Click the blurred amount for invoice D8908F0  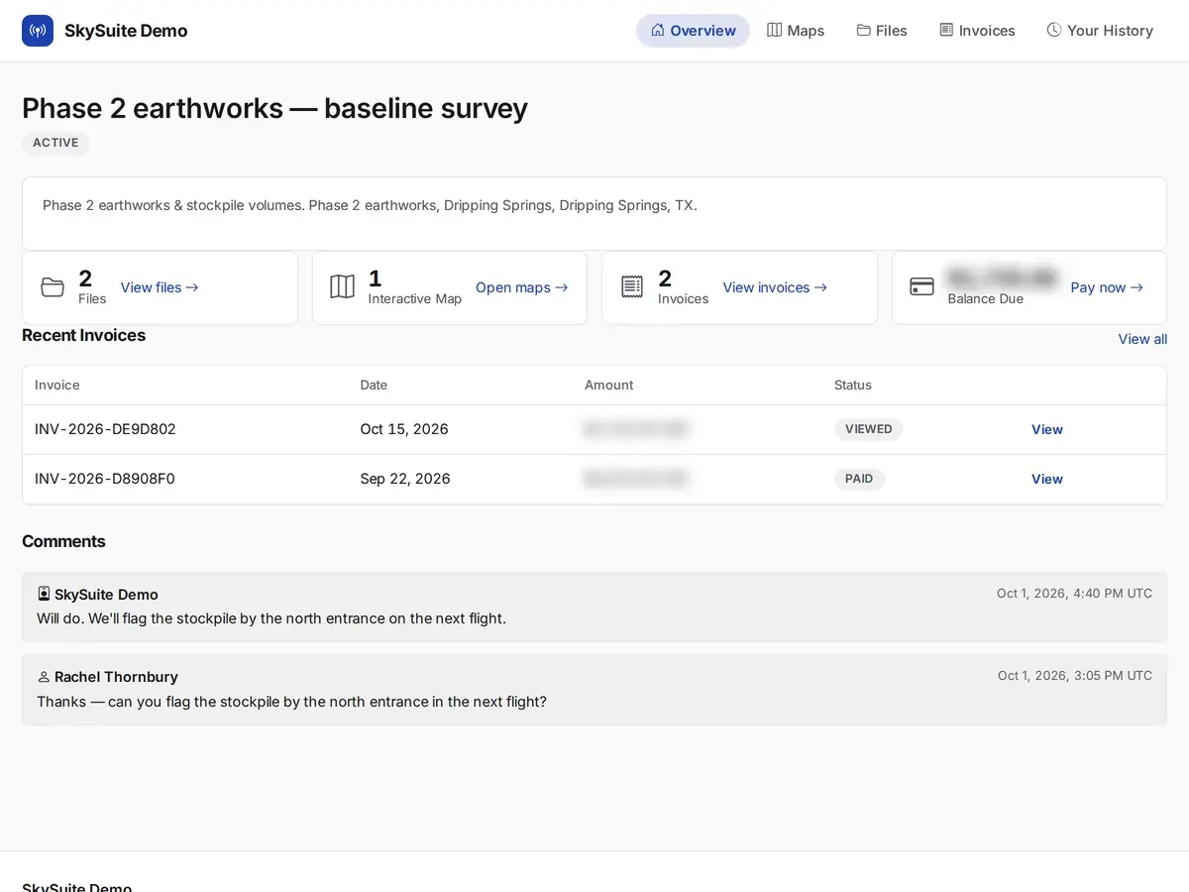636,479
